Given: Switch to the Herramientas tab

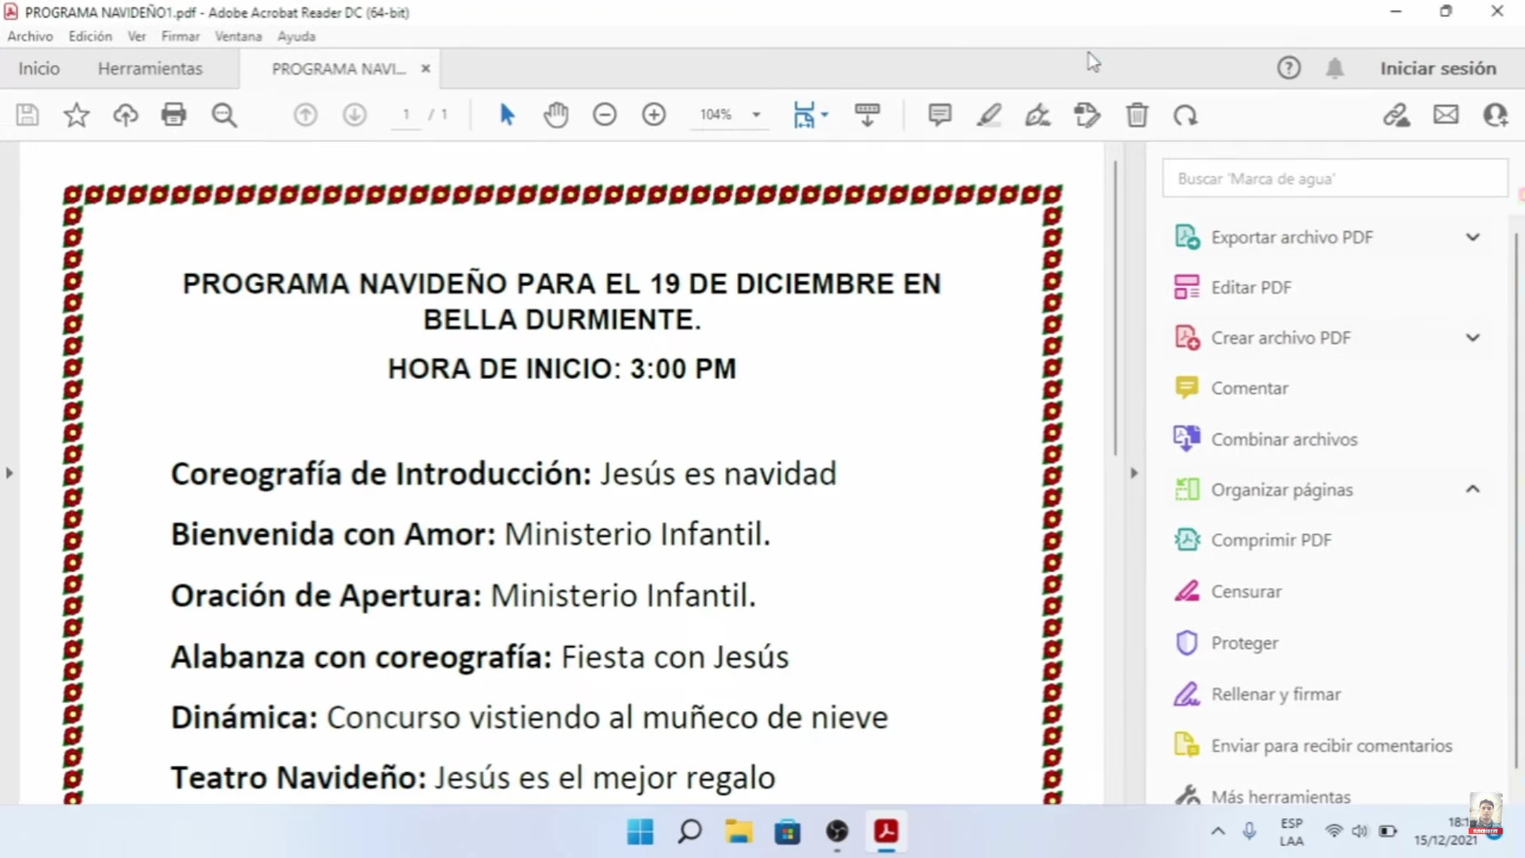Looking at the screenshot, I should coord(150,69).
